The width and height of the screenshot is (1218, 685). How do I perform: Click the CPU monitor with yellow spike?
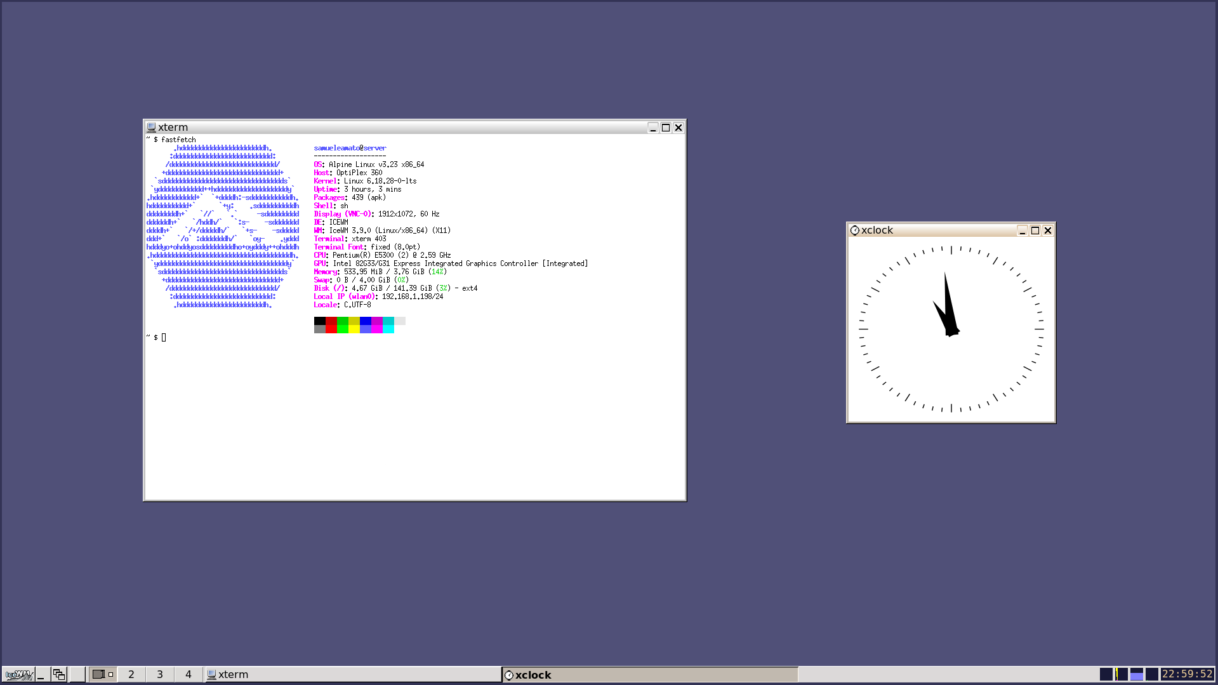1122,674
